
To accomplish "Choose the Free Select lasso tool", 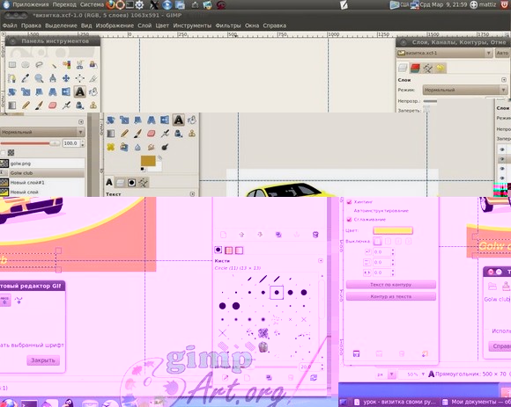I will coord(39,65).
